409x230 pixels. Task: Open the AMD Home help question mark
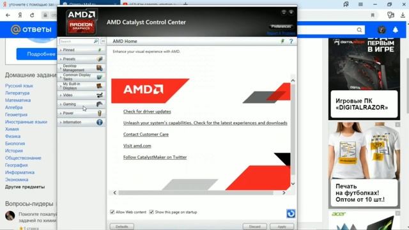click(291, 41)
